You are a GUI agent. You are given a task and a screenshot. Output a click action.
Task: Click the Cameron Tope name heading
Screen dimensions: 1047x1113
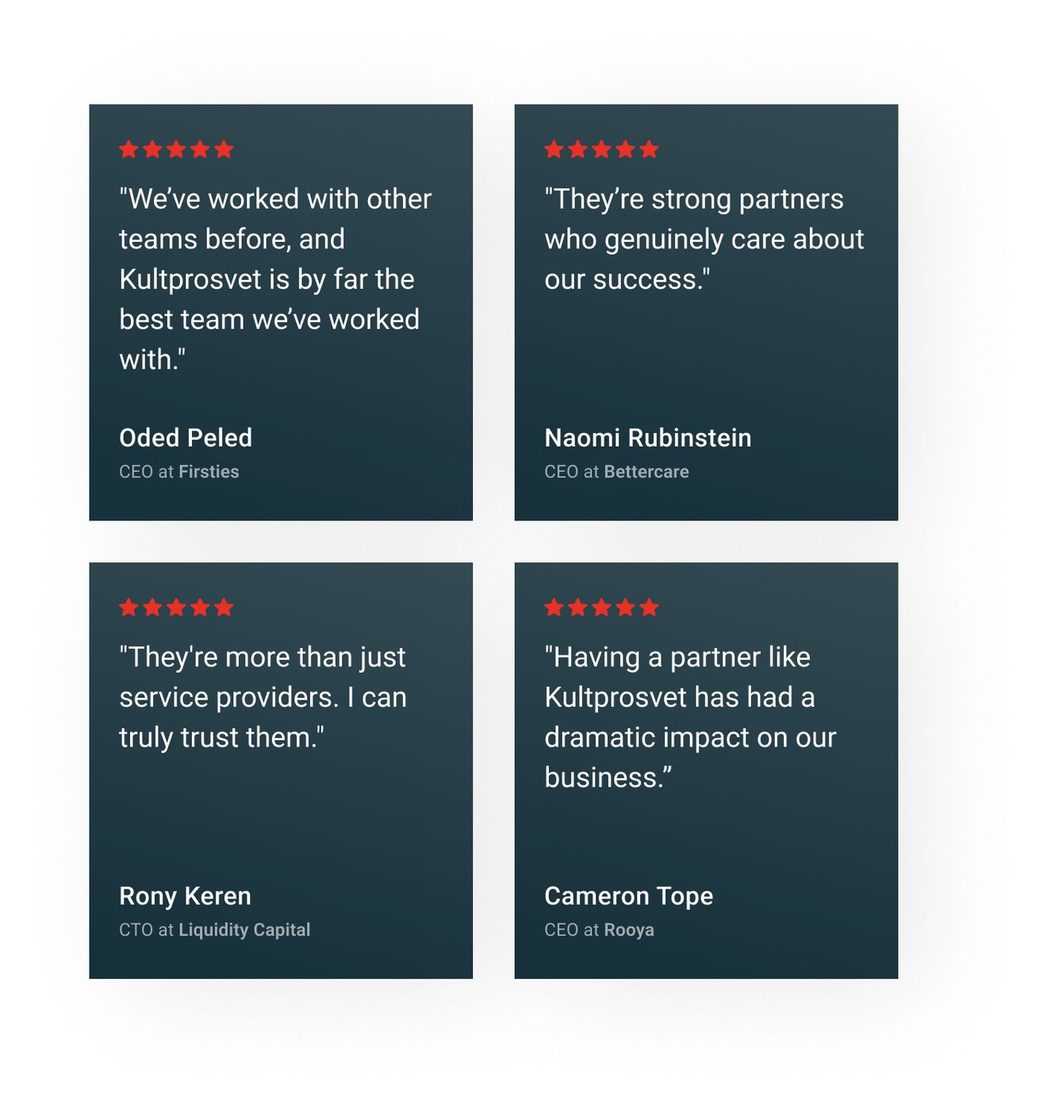click(x=628, y=896)
